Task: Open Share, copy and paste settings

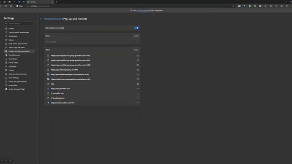Action: click(16, 47)
